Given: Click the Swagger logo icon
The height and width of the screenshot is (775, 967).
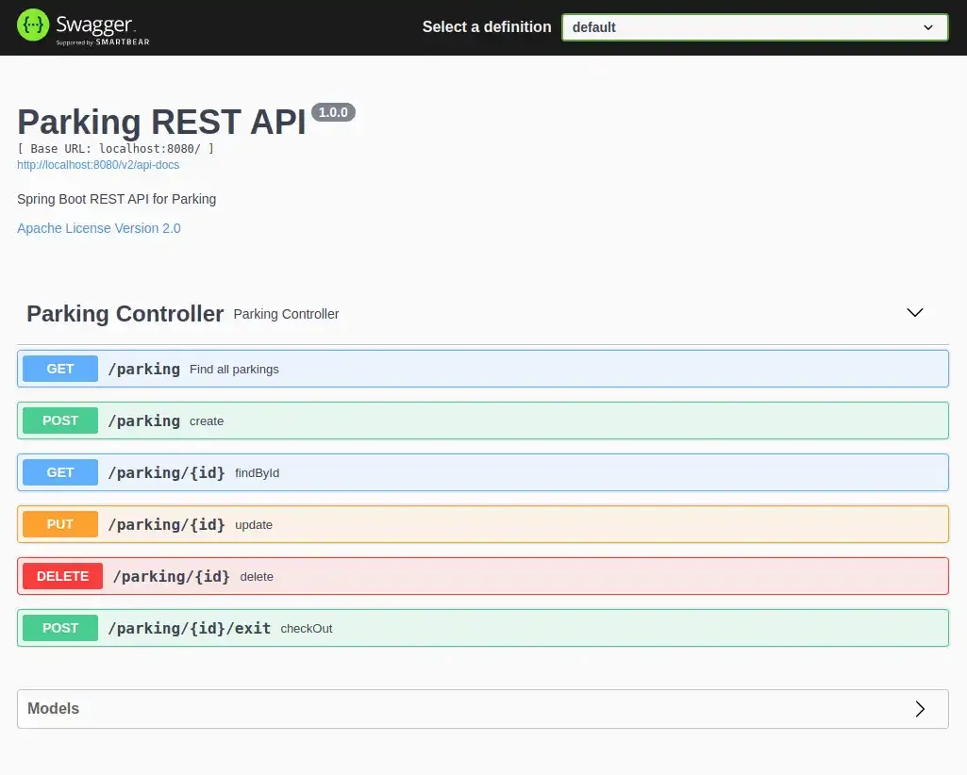Looking at the screenshot, I should pyautogui.click(x=33, y=26).
